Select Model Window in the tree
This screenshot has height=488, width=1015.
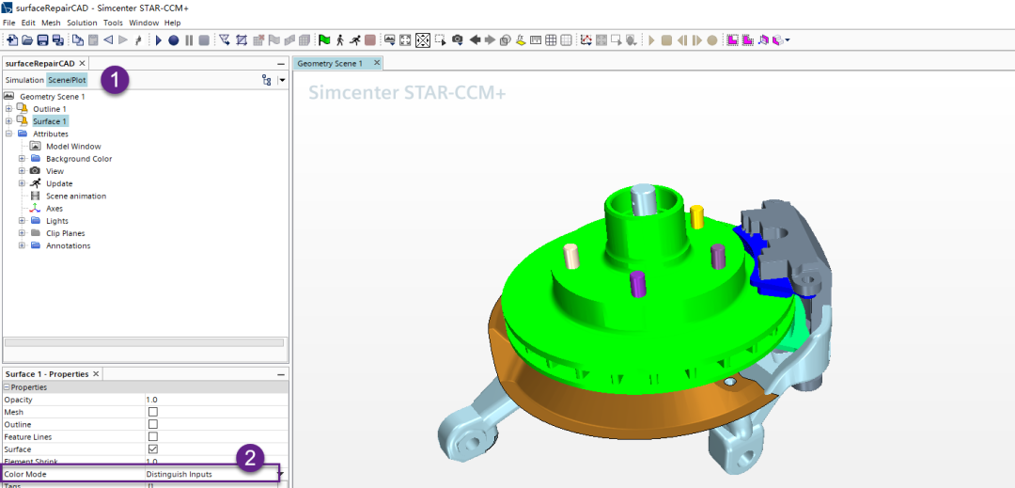coord(73,147)
